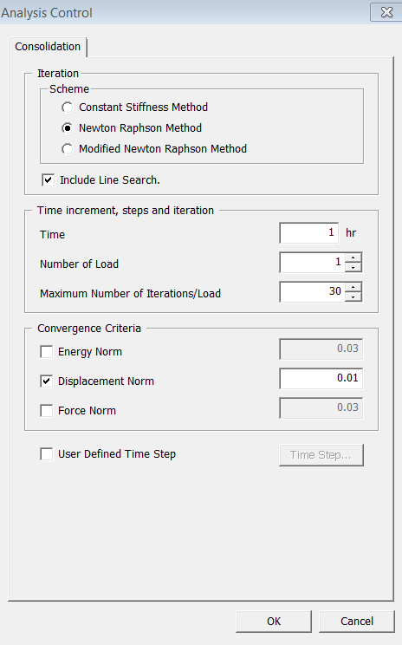Image resolution: width=402 pixels, height=645 pixels.
Task: Enable the Force Norm checkbox
Action: click(47, 411)
